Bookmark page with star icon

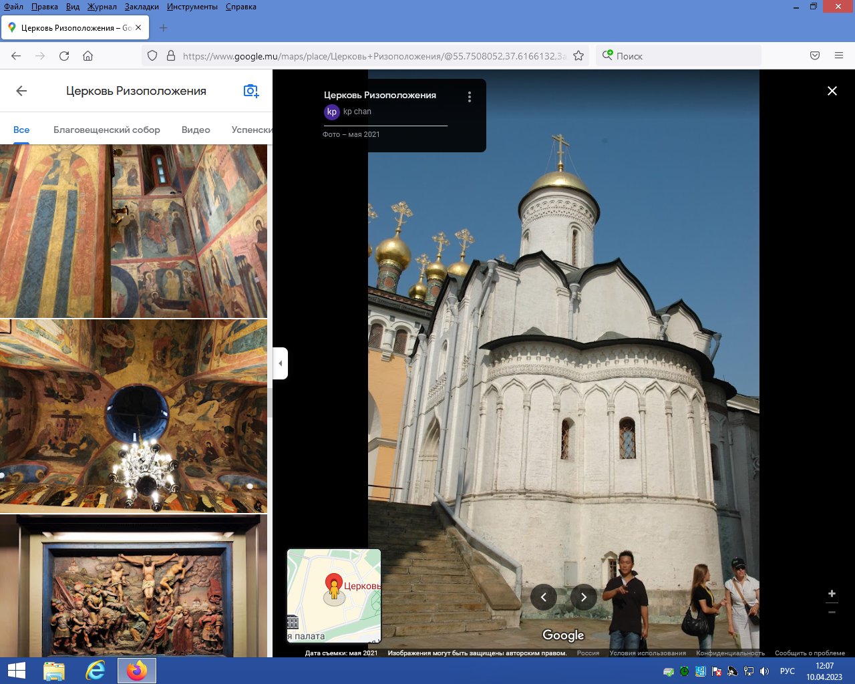(578, 56)
